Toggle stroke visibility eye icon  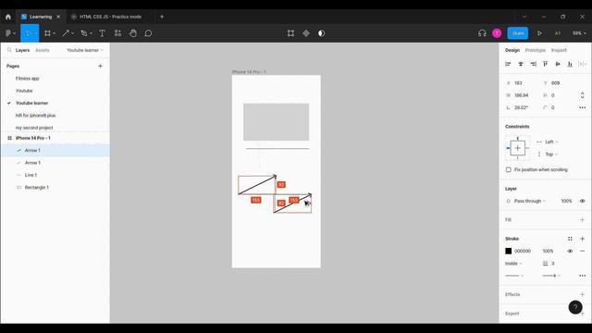570,251
